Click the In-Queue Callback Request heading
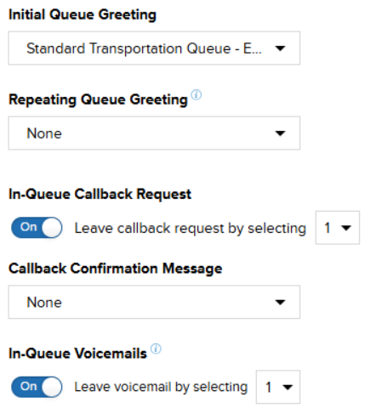This screenshot has height=414, width=370. [x=100, y=195]
